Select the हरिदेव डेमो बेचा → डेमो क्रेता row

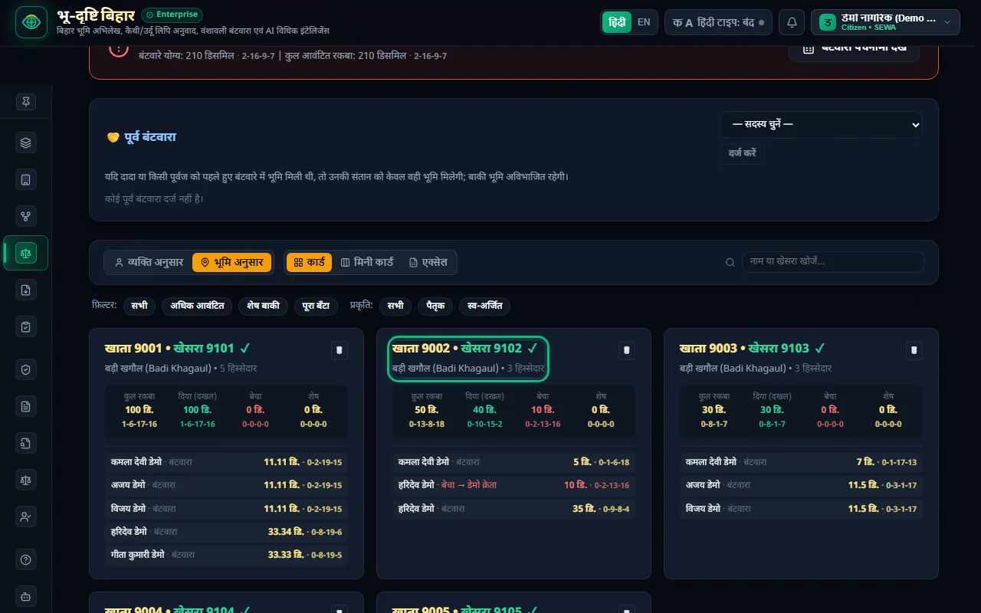(x=513, y=485)
